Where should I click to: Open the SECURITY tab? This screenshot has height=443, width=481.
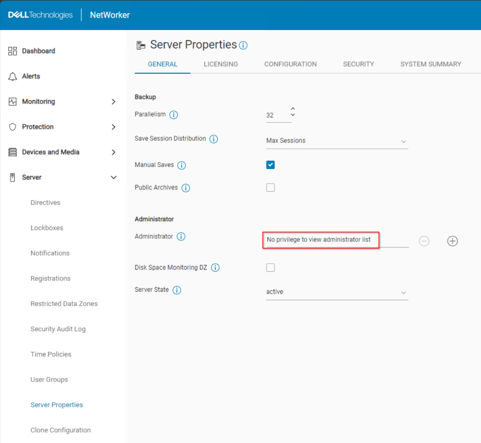[358, 64]
